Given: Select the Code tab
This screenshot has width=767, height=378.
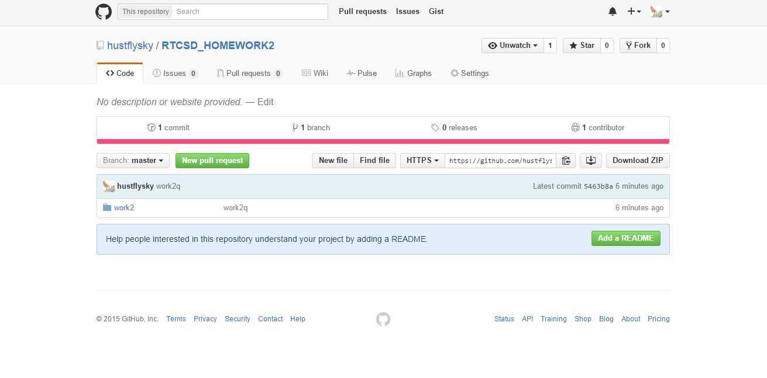Looking at the screenshot, I should click(x=120, y=73).
